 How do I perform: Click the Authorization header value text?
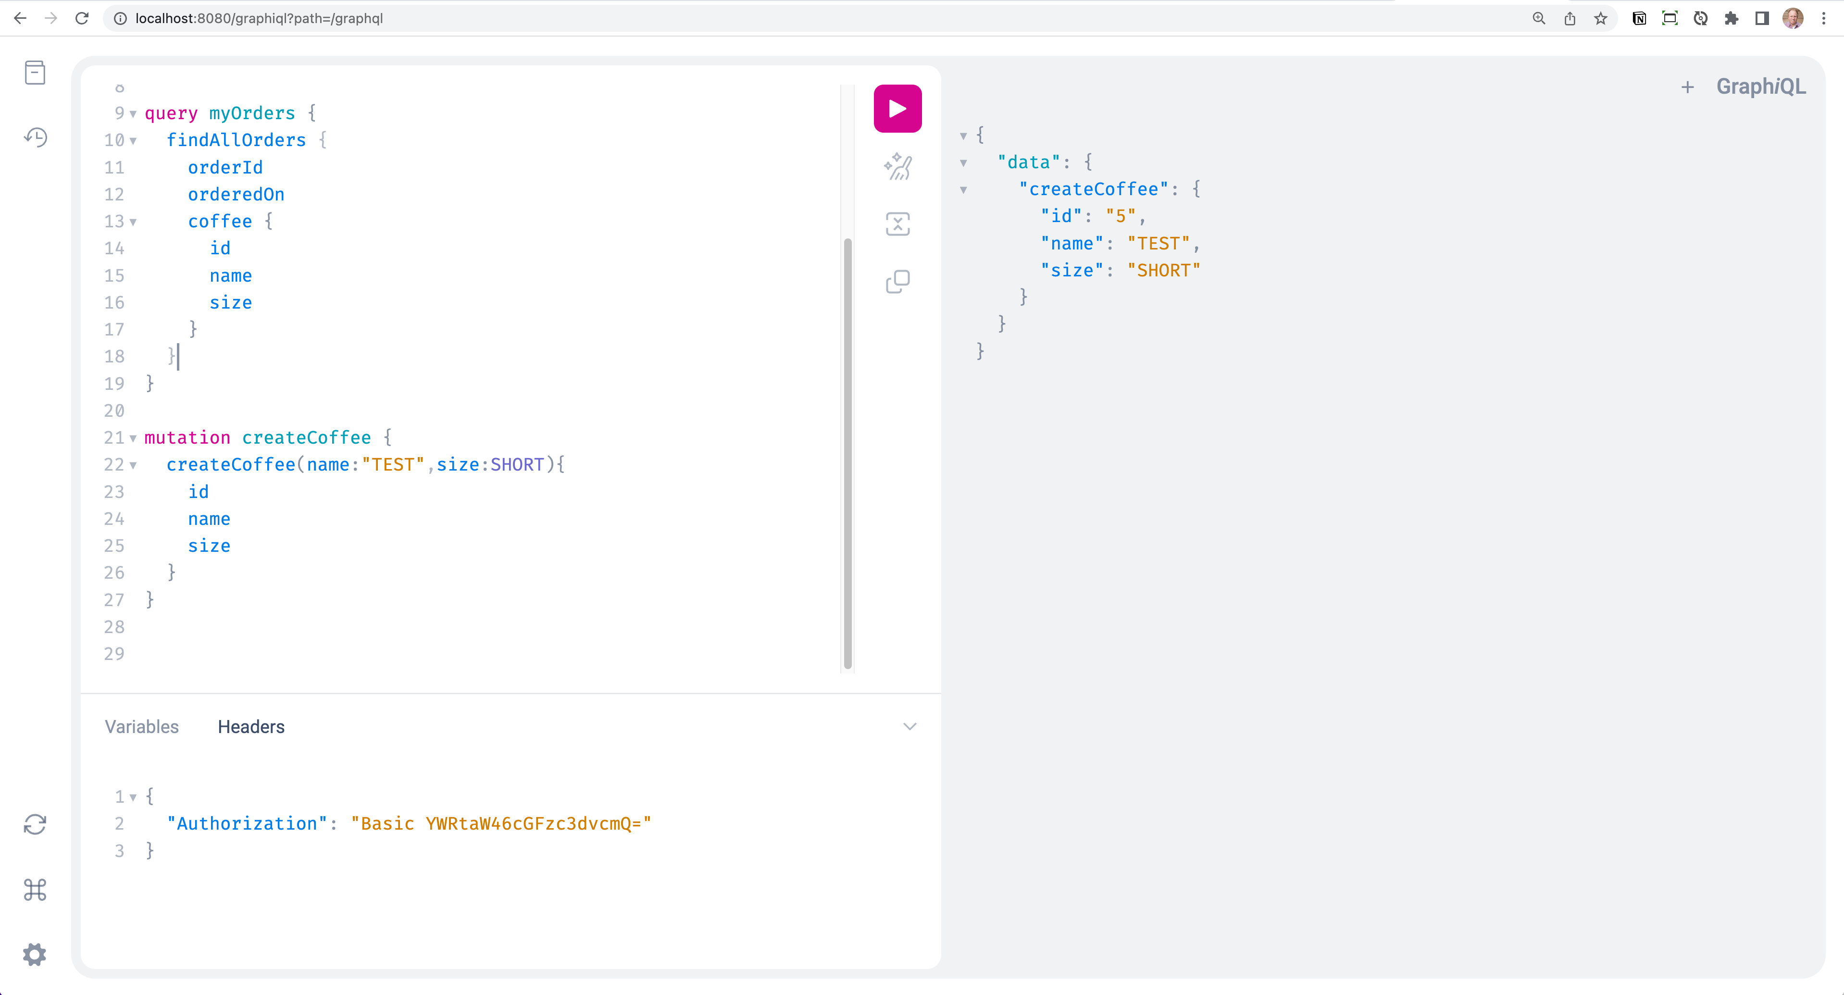coord(501,824)
